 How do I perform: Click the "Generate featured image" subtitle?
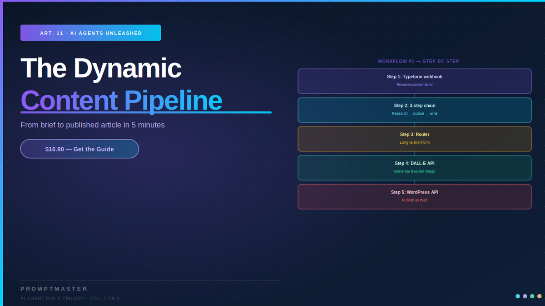point(415,171)
